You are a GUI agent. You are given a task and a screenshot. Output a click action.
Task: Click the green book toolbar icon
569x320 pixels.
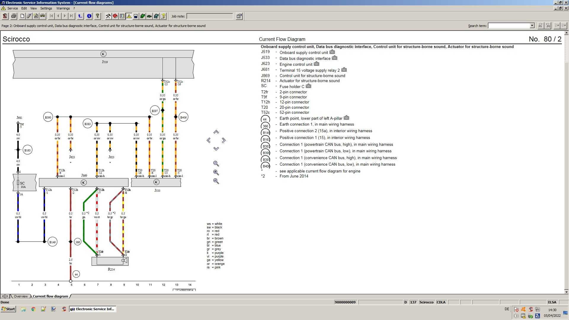143,16
